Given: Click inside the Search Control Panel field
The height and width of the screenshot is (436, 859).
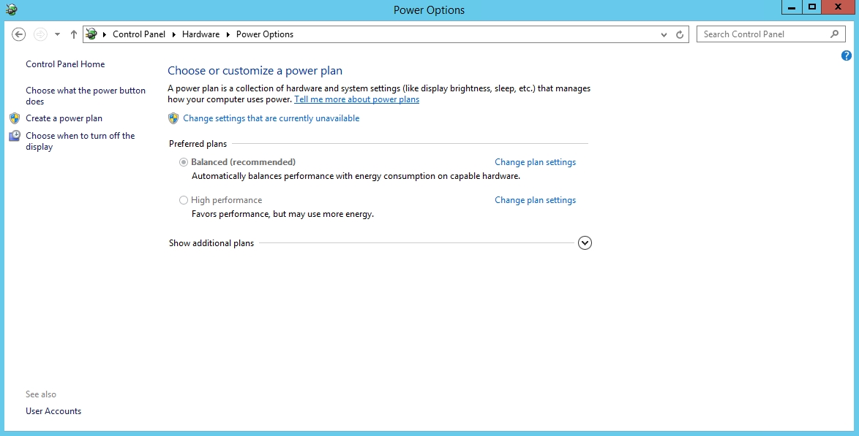Looking at the screenshot, I should point(761,34).
